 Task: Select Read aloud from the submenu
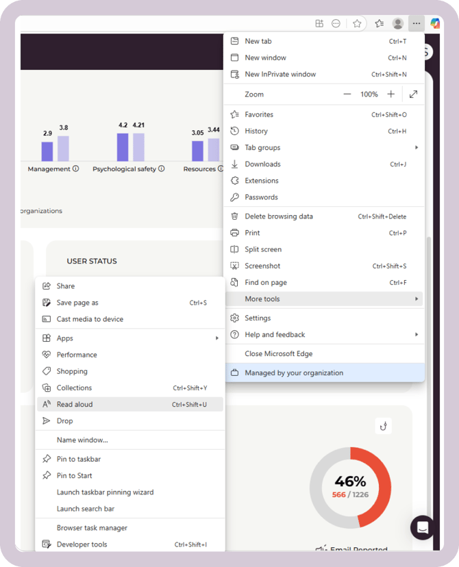(130, 405)
